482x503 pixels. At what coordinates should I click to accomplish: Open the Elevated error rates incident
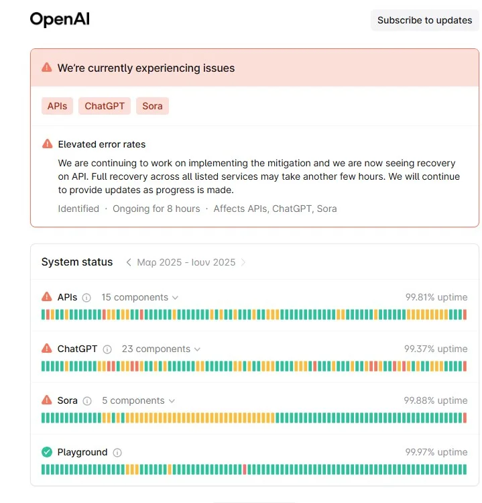tap(102, 144)
